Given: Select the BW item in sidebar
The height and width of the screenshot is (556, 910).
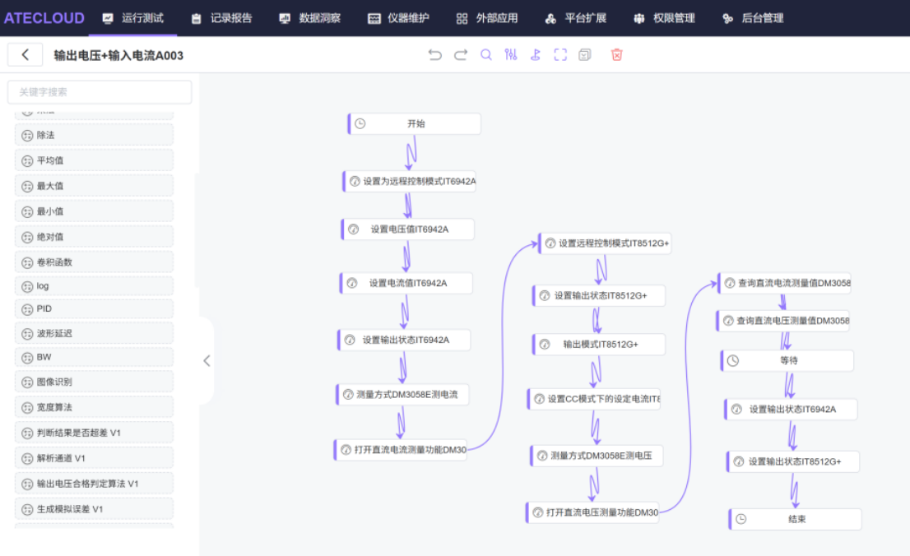Looking at the screenshot, I should click(94, 357).
